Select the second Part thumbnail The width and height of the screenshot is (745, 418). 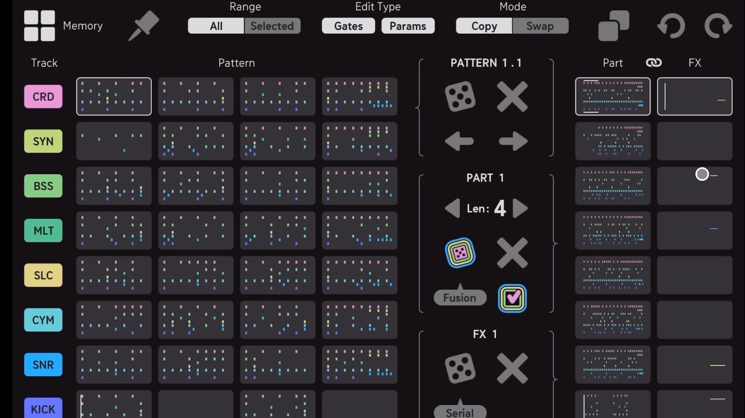[613, 141]
